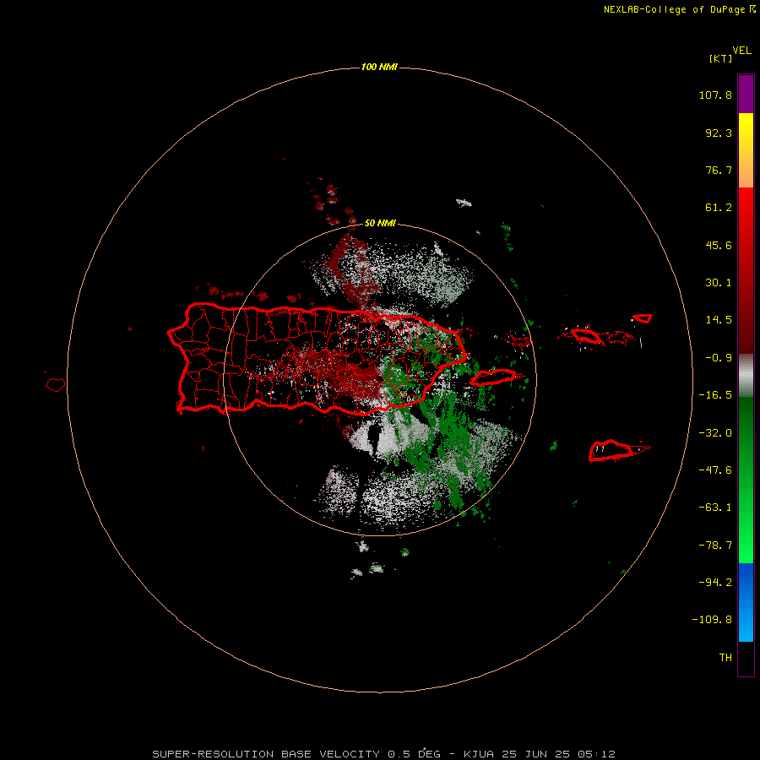Click the NEXLAB-College of DuPage label
This screenshot has width=760, height=760.
click(674, 9)
